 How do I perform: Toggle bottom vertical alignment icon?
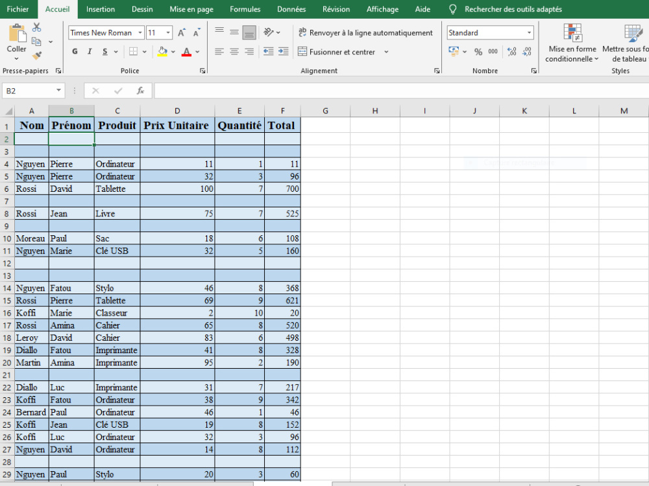[249, 32]
